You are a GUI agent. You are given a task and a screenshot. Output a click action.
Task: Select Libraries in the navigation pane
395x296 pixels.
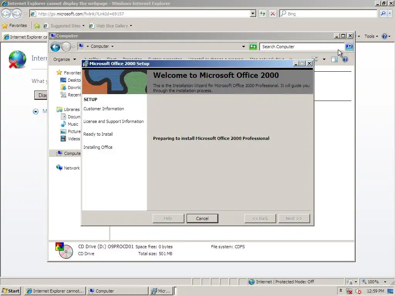point(68,109)
